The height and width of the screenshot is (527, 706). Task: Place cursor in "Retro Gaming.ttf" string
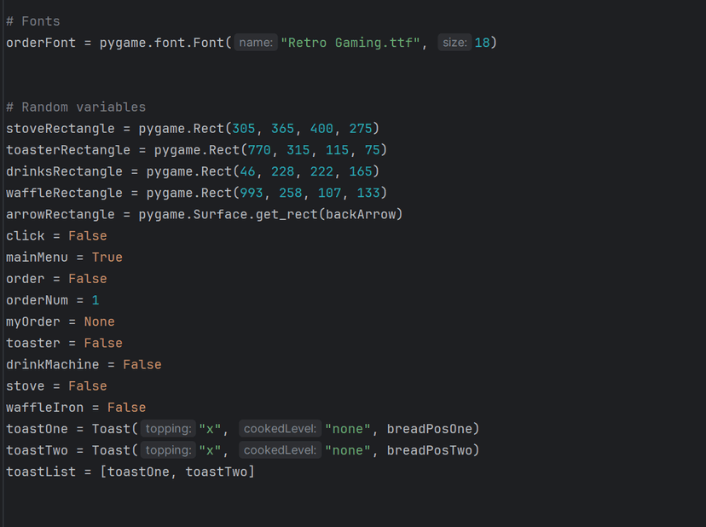coord(350,43)
